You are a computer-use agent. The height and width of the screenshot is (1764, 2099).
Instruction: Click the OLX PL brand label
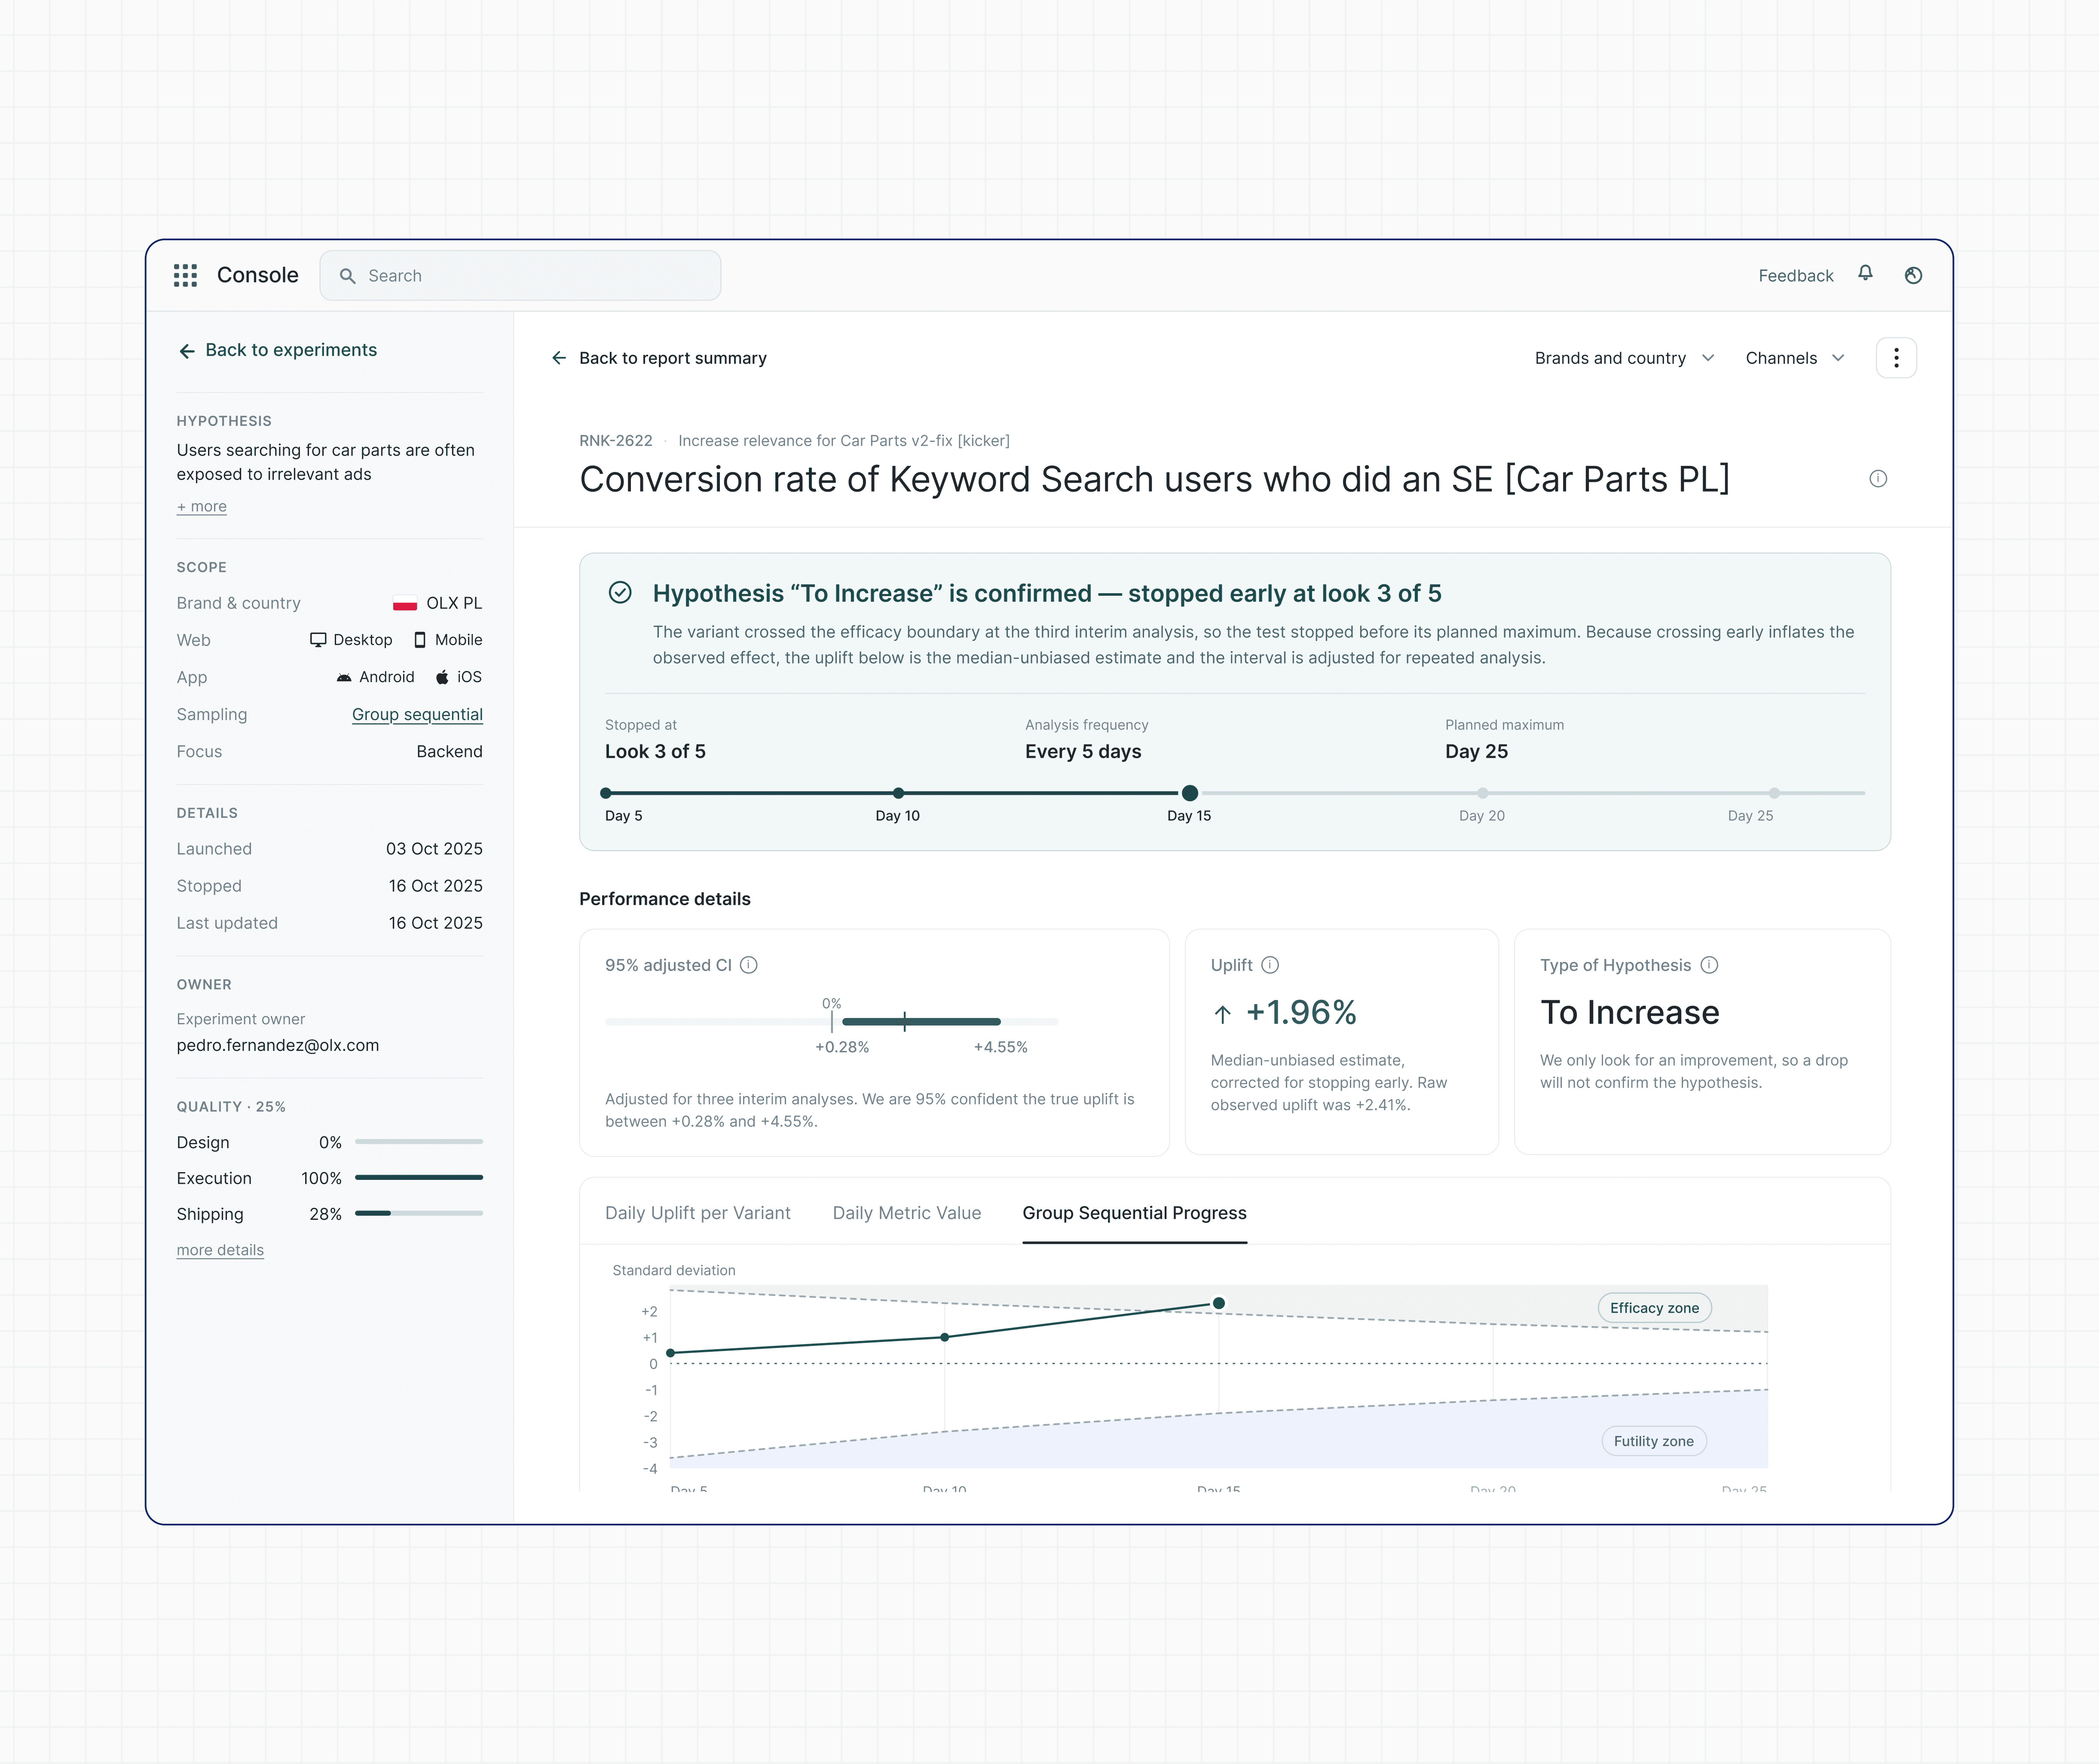pos(454,604)
